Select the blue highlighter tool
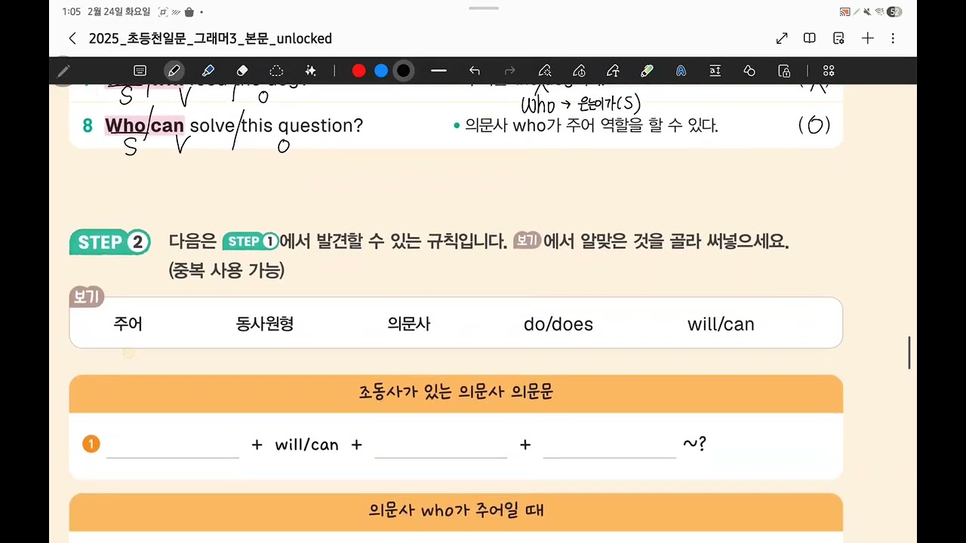Image resolution: width=966 pixels, height=543 pixels. coord(208,71)
